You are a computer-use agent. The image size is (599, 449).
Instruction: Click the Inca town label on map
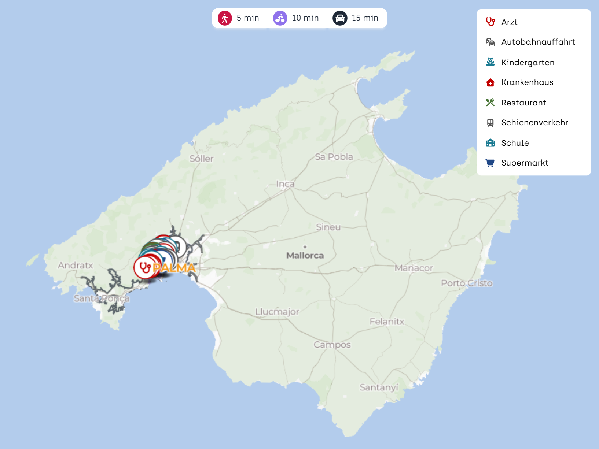(x=285, y=184)
